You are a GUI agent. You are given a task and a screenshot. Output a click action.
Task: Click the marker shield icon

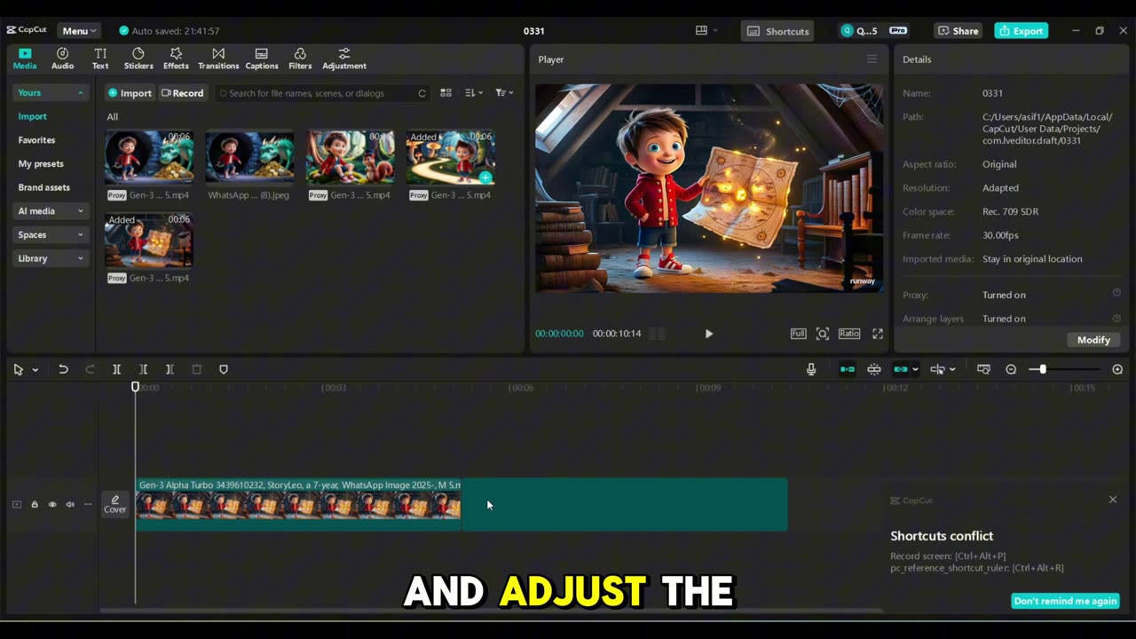click(x=224, y=369)
